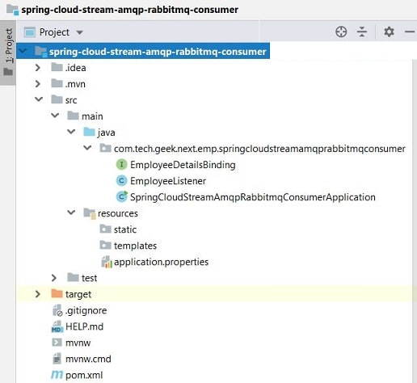The width and height of the screenshot is (417, 383).
Task: Select the .gitignore file name
Action: point(86,310)
